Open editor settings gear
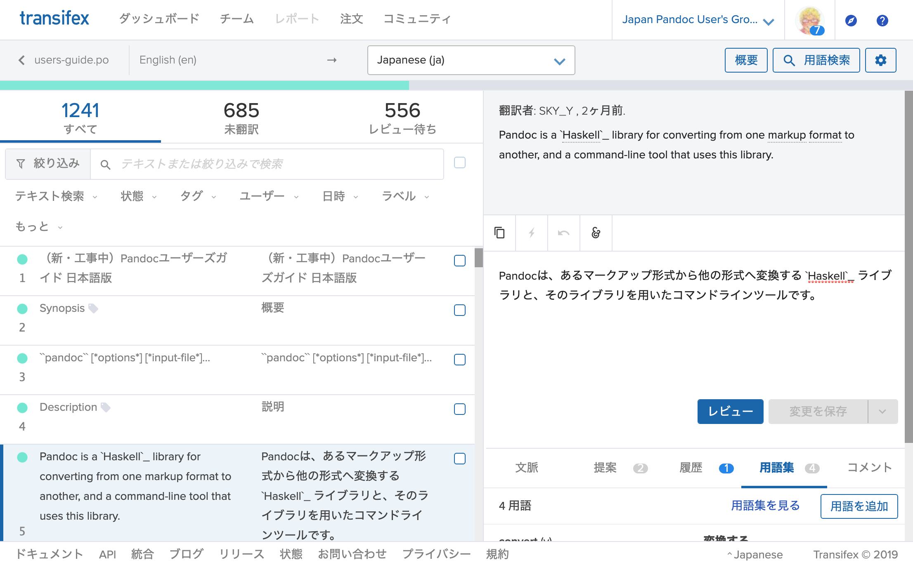 [881, 60]
